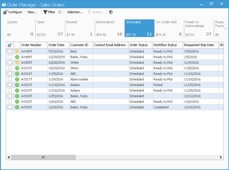Click the Picked workflow status cell
The image size is (229, 170).
167,85
